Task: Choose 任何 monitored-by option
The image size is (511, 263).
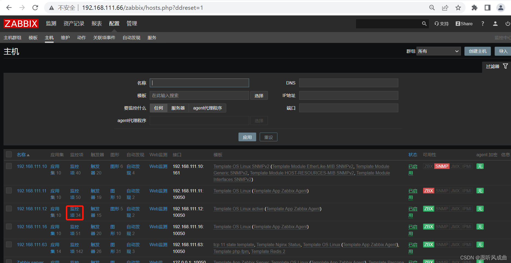Action: click(158, 108)
